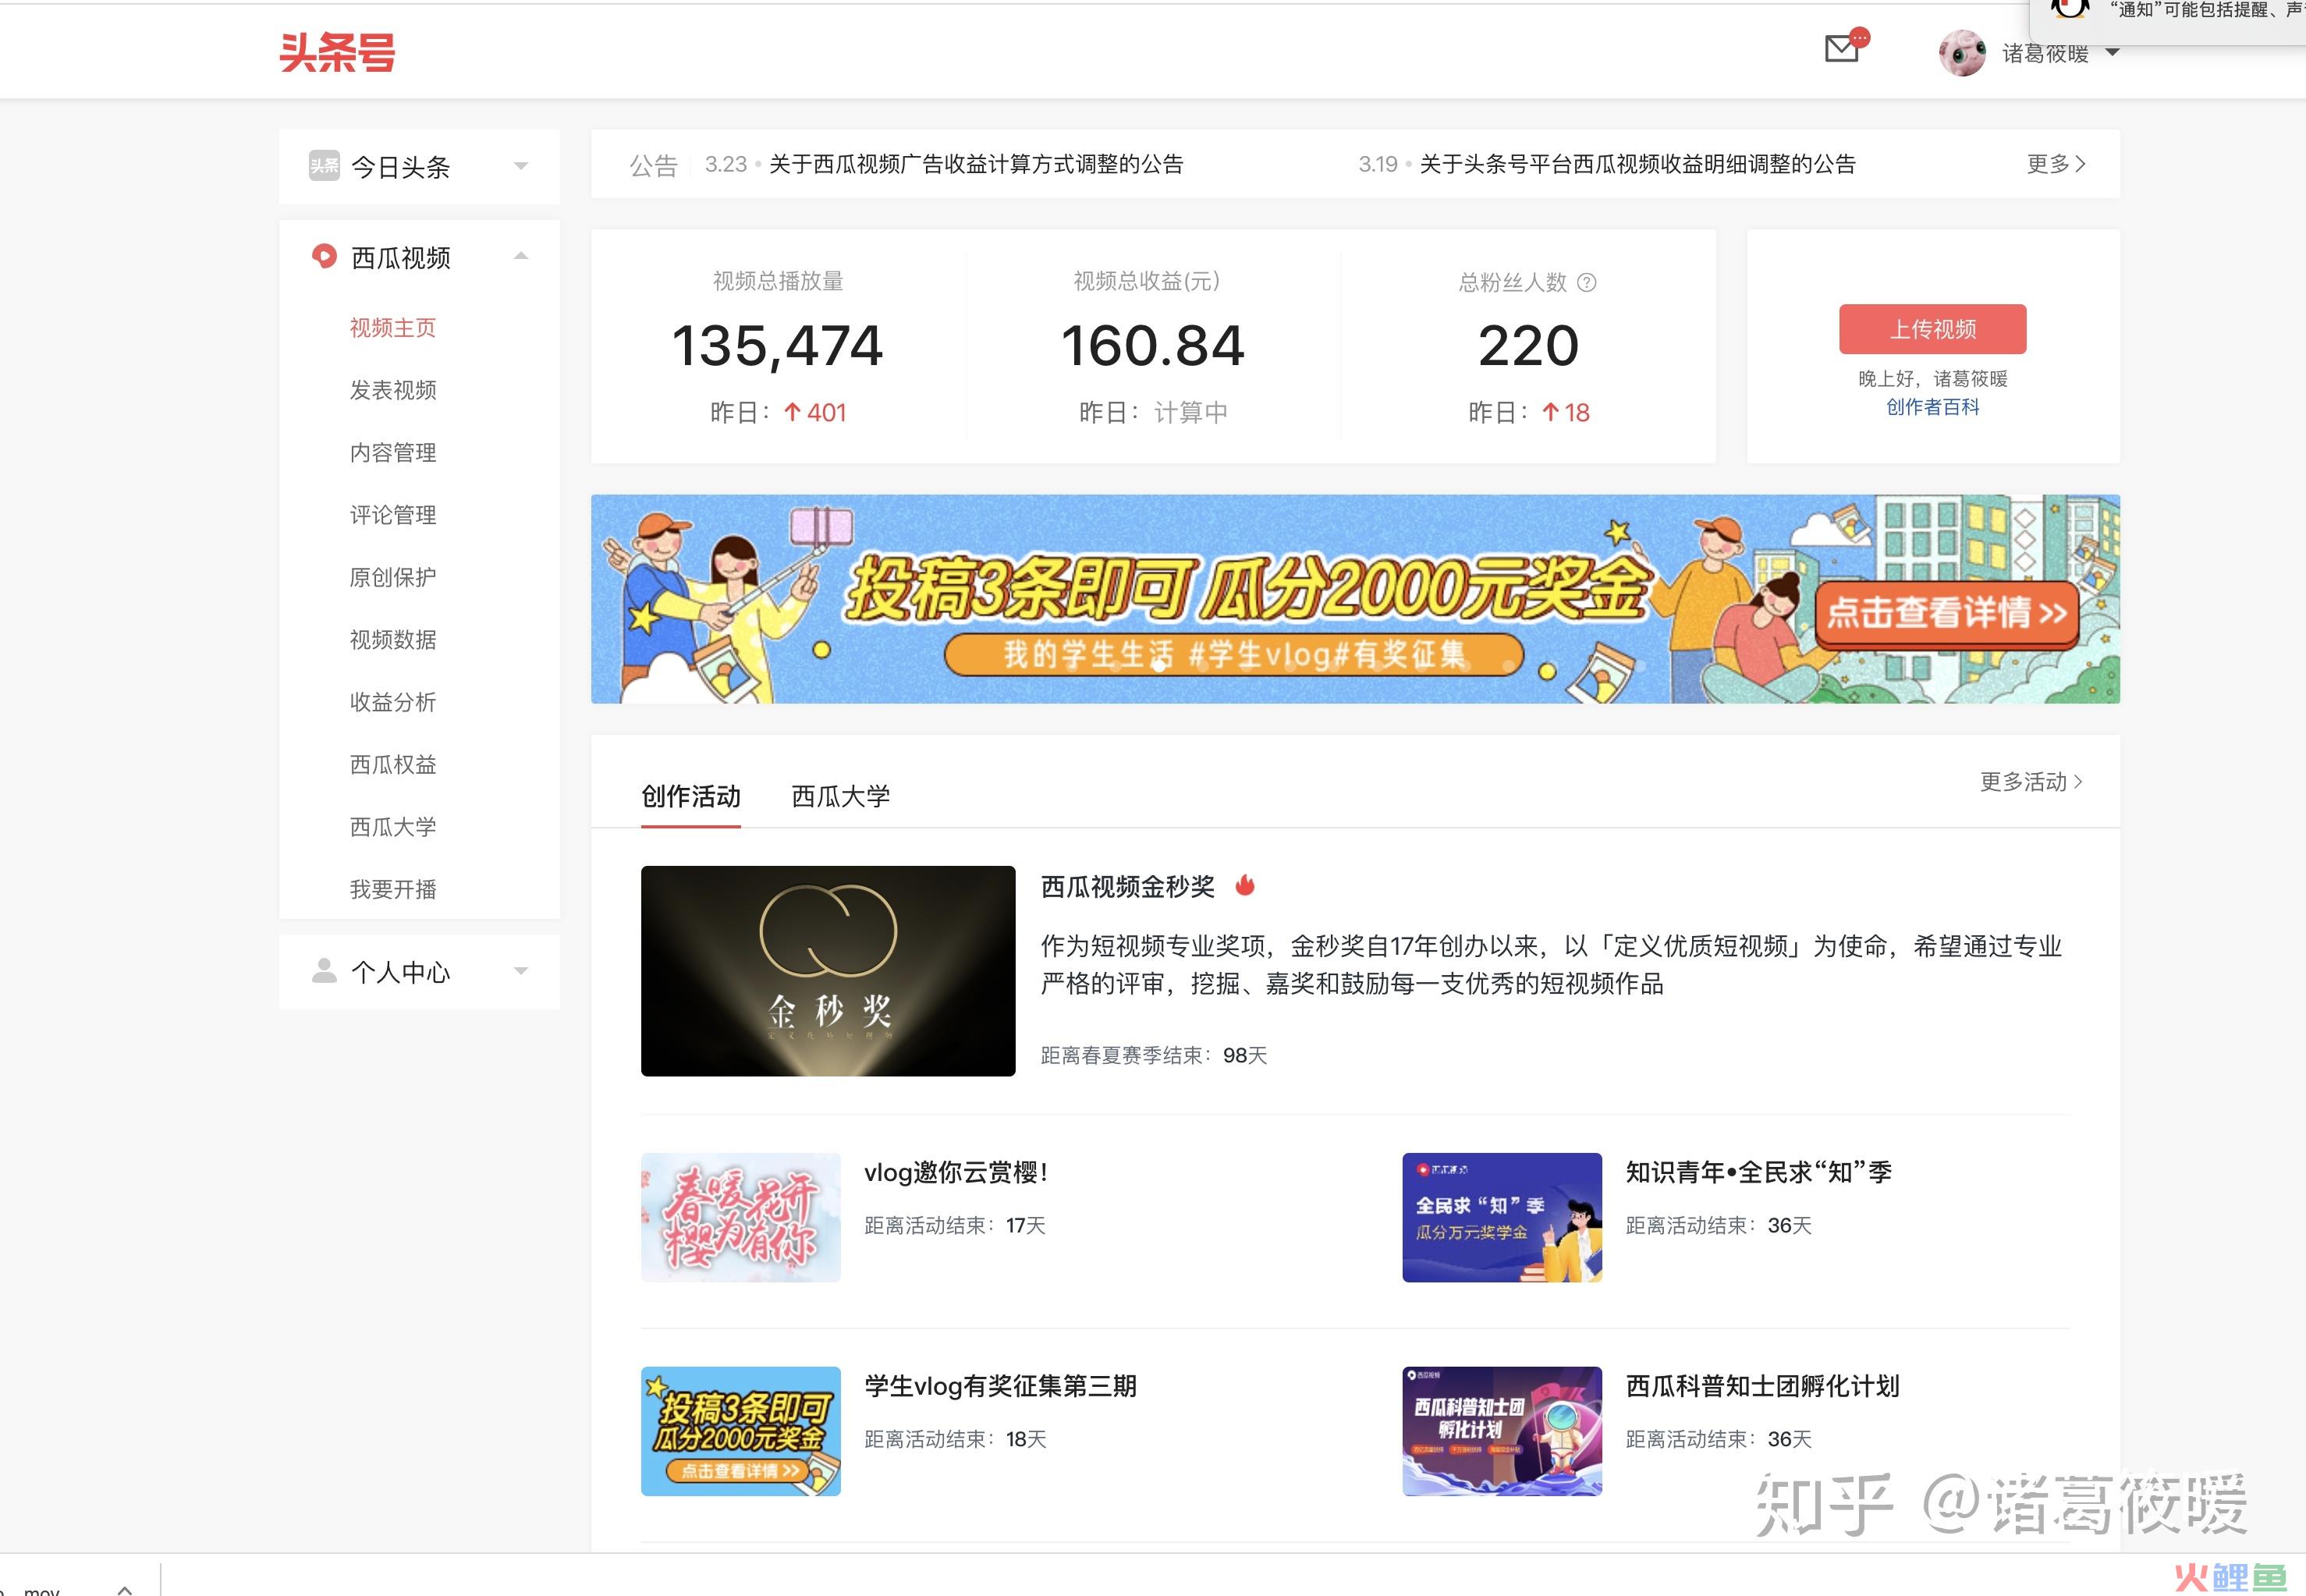Image resolution: width=2306 pixels, height=1596 pixels.
Task: Open the 全民求知季 thumbnail
Action: click(1502, 1218)
